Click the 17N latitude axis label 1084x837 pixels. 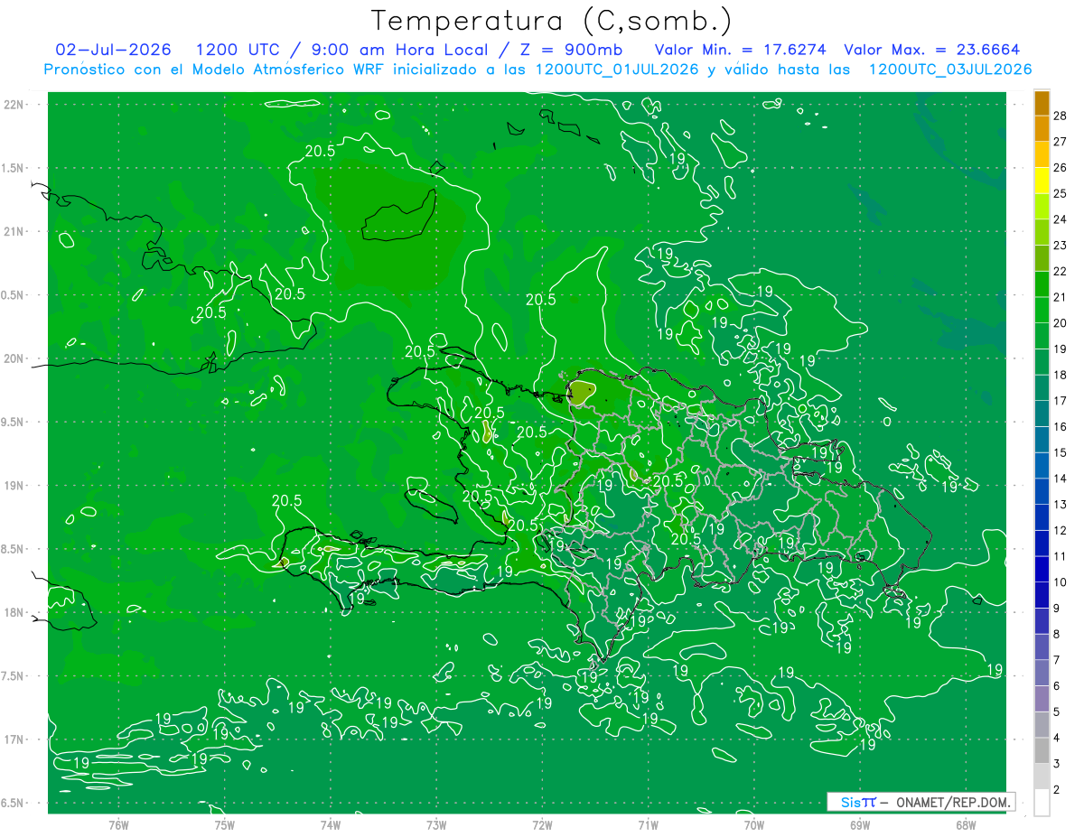pos(15,739)
